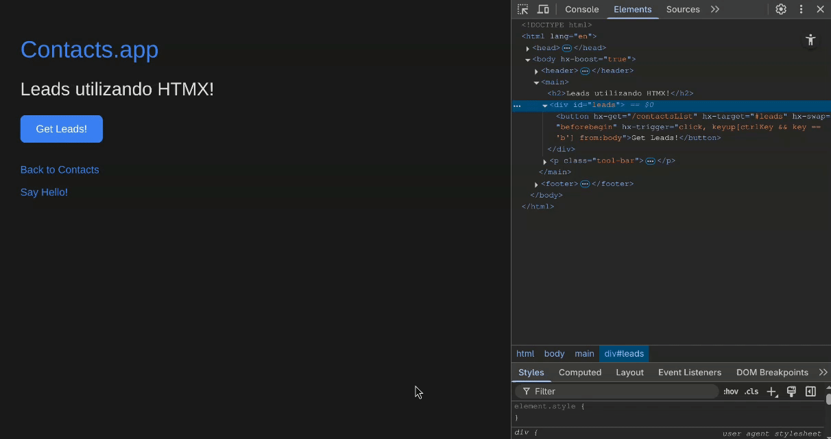
Task: Select the h2 Leads utilizando HTMX line
Action: pos(621,93)
